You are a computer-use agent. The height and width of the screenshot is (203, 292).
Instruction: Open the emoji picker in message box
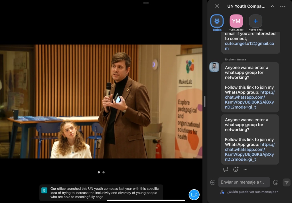[276, 182]
